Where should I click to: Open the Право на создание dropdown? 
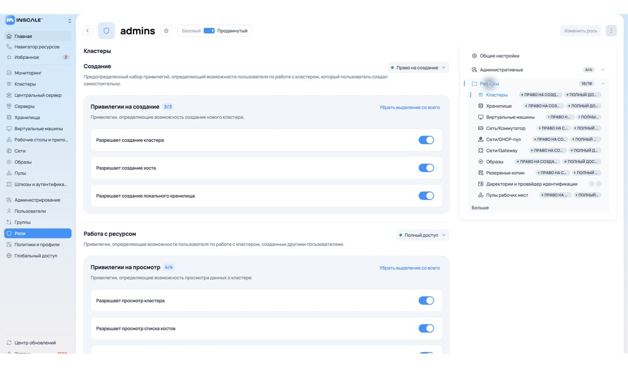pos(418,68)
